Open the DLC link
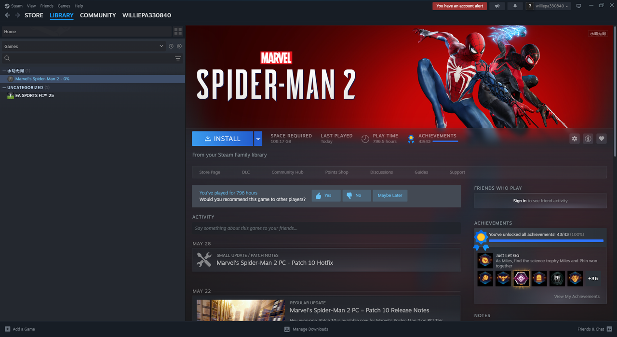Screen dimensions: 617x337 246,172
